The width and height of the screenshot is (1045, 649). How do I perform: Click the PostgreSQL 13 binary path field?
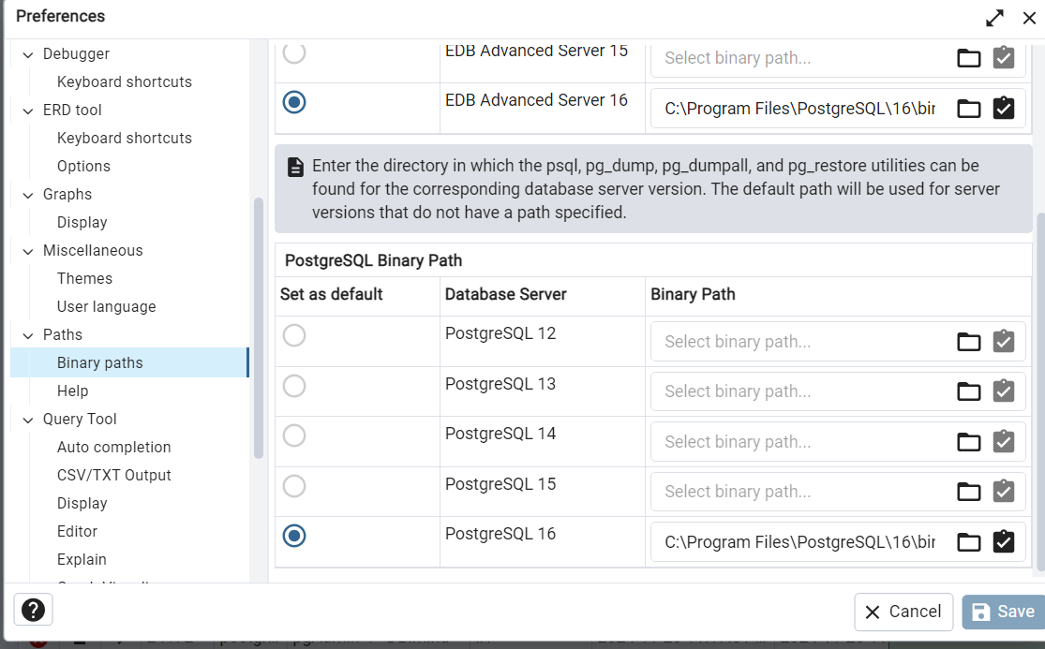(801, 391)
